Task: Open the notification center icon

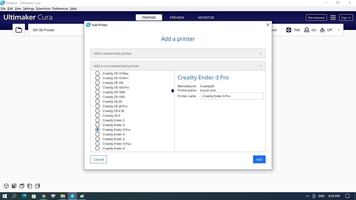Action: point(347,196)
